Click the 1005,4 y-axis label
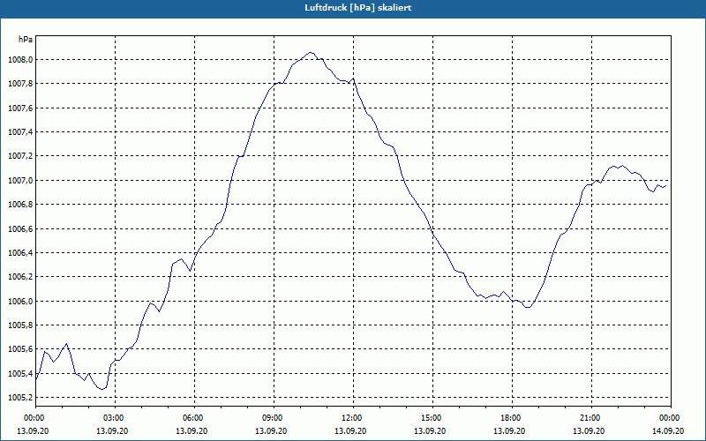Image resolution: width=706 pixels, height=441 pixels. pos(19,373)
